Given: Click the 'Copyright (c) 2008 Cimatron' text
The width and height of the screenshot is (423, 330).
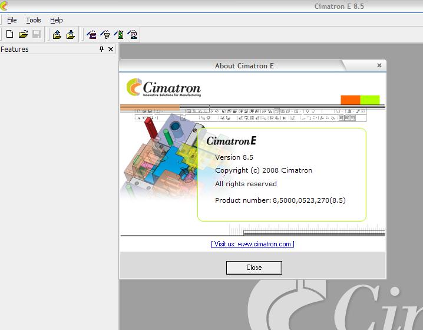Looking at the screenshot, I should (263, 170).
